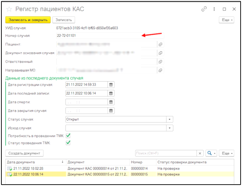This screenshot has height=186, width=242.
Task: Expand Исход случая dropdown
Action: (x=169, y=128)
